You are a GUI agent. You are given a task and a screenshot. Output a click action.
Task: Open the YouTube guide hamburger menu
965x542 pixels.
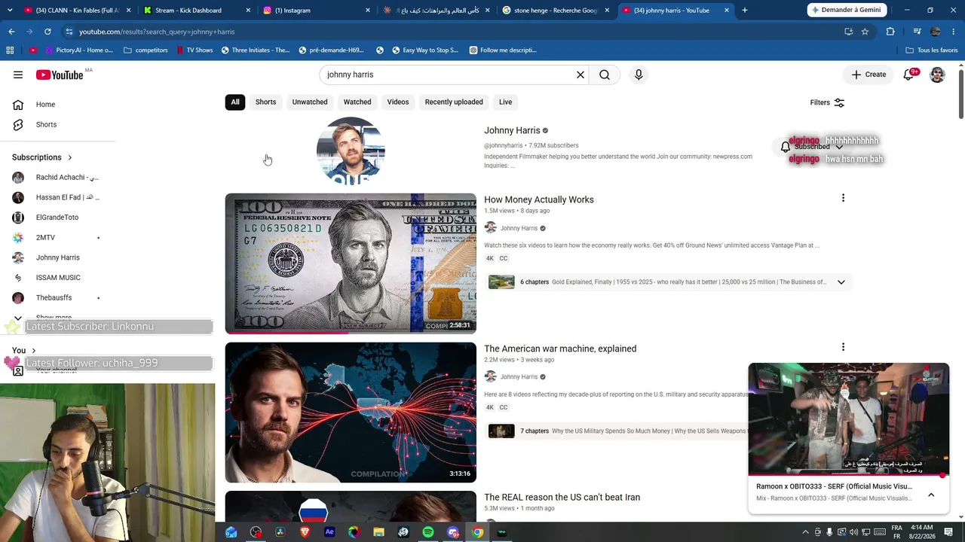pos(18,75)
